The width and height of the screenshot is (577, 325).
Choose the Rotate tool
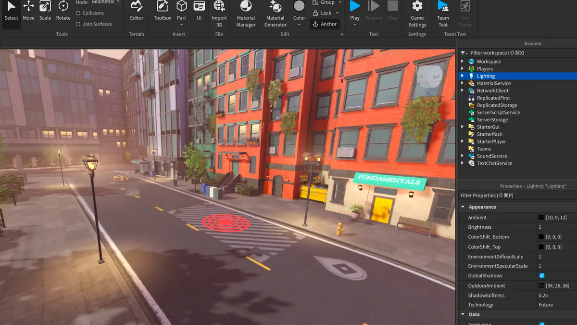[x=63, y=11]
